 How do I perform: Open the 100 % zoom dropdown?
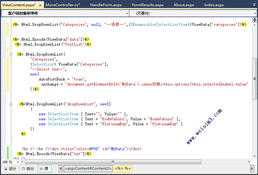point(18,162)
